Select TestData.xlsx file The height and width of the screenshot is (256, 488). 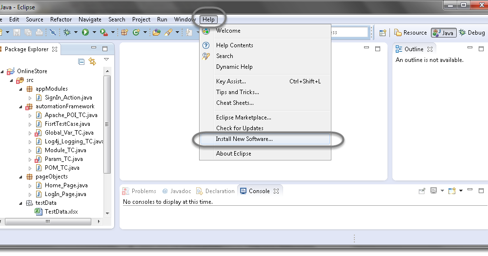[61, 212]
